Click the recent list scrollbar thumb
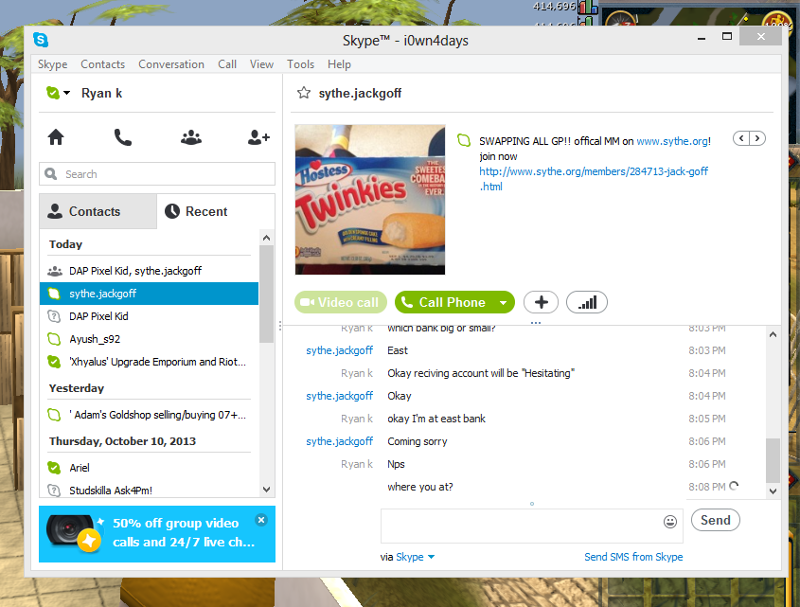This screenshot has height=607, width=800. click(266, 295)
